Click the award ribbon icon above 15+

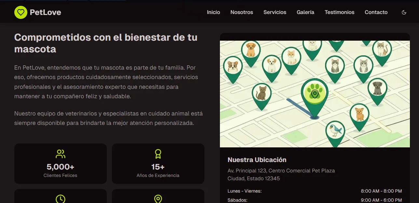[x=158, y=154]
